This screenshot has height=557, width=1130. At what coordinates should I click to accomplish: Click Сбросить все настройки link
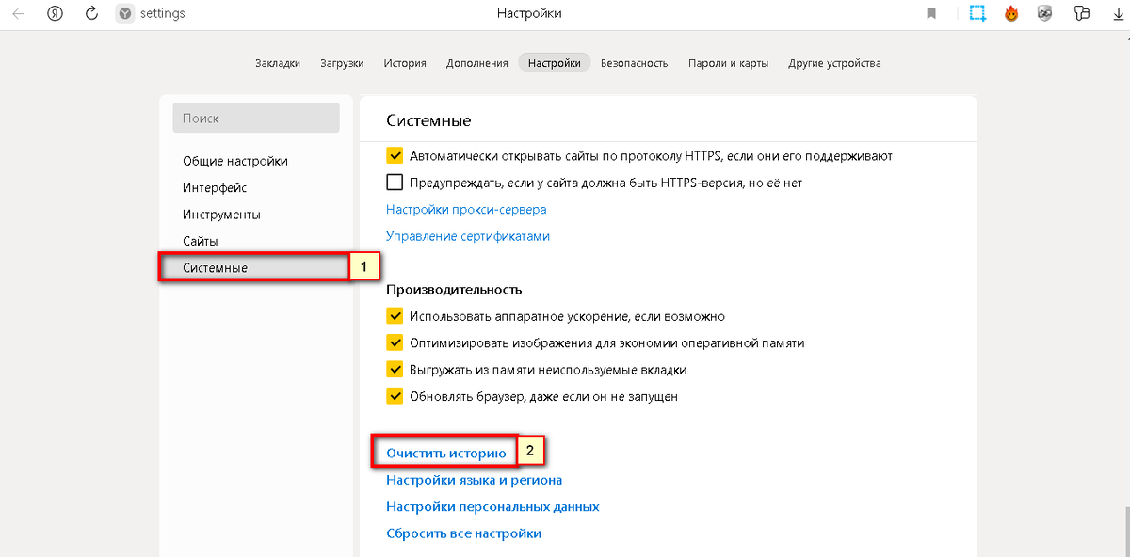pyautogui.click(x=463, y=533)
